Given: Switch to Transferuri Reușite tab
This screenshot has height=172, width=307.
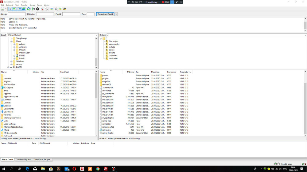Looking at the screenshot, I should pyautogui.click(x=42, y=159).
